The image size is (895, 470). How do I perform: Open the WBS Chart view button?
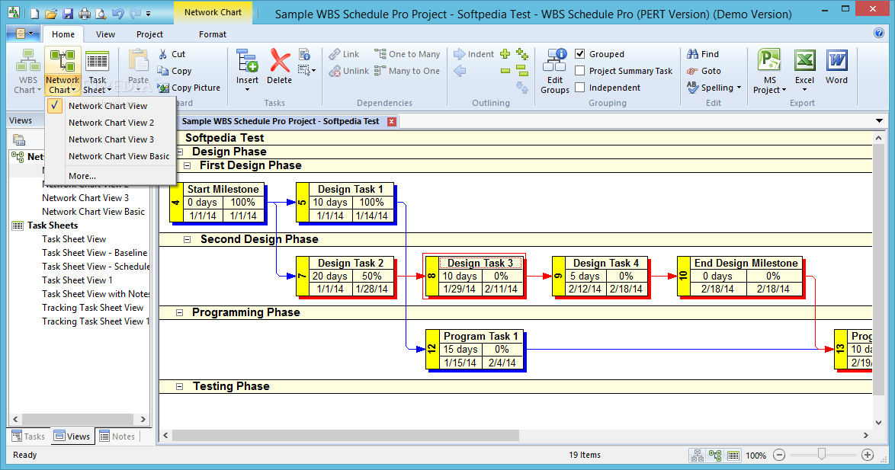[27, 71]
